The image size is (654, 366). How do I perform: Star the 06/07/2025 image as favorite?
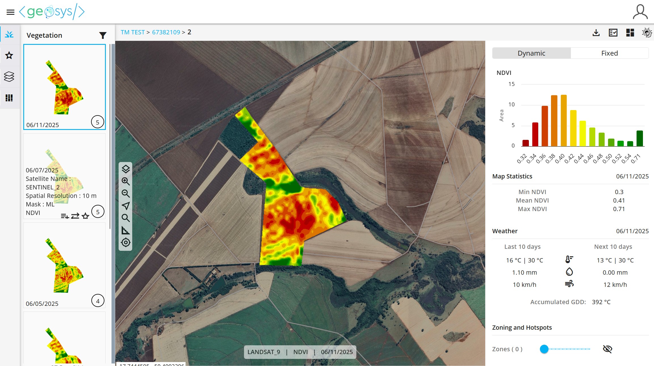tap(85, 216)
